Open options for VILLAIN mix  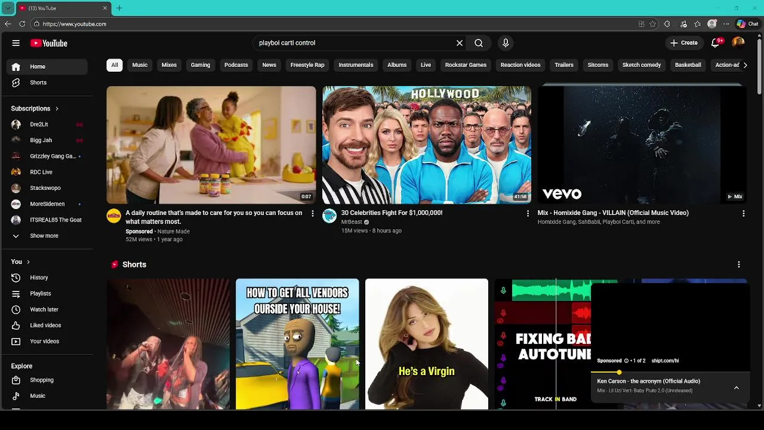pos(743,213)
